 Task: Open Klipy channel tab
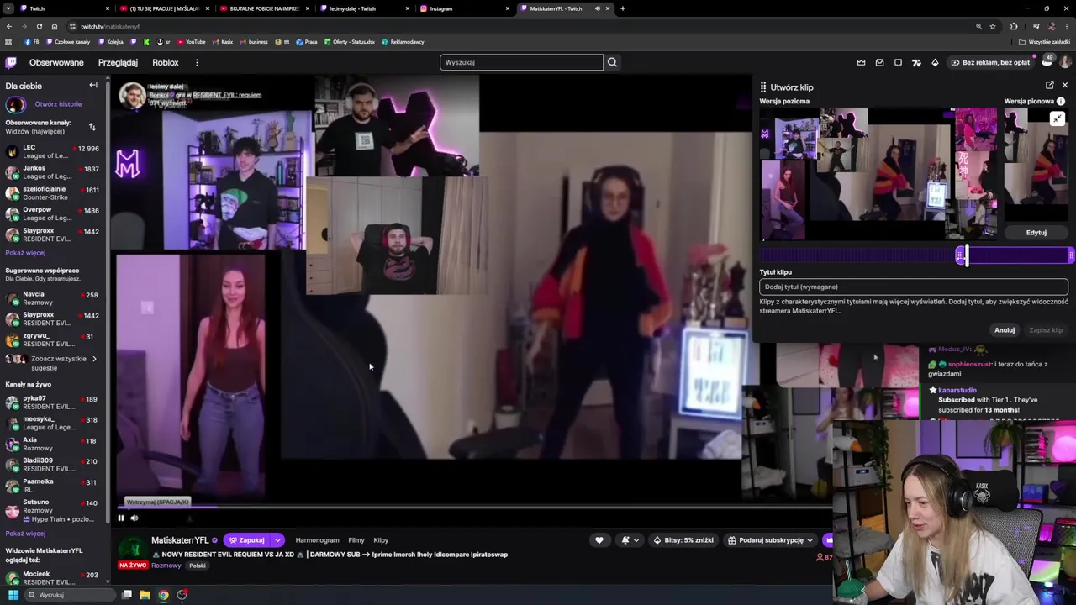coord(381,540)
